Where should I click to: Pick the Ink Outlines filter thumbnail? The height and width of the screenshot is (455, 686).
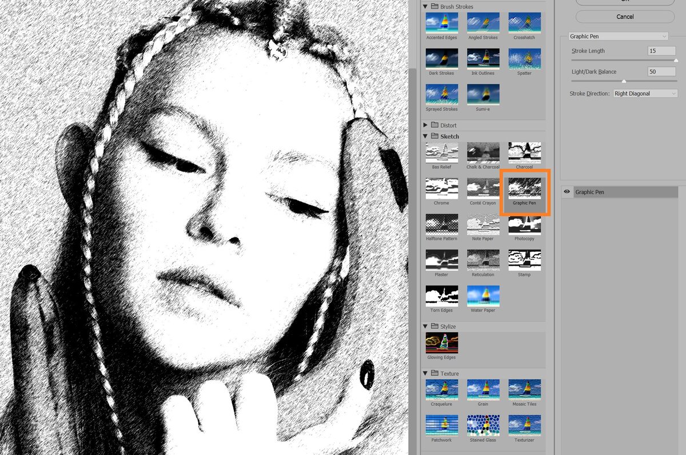point(483,58)
